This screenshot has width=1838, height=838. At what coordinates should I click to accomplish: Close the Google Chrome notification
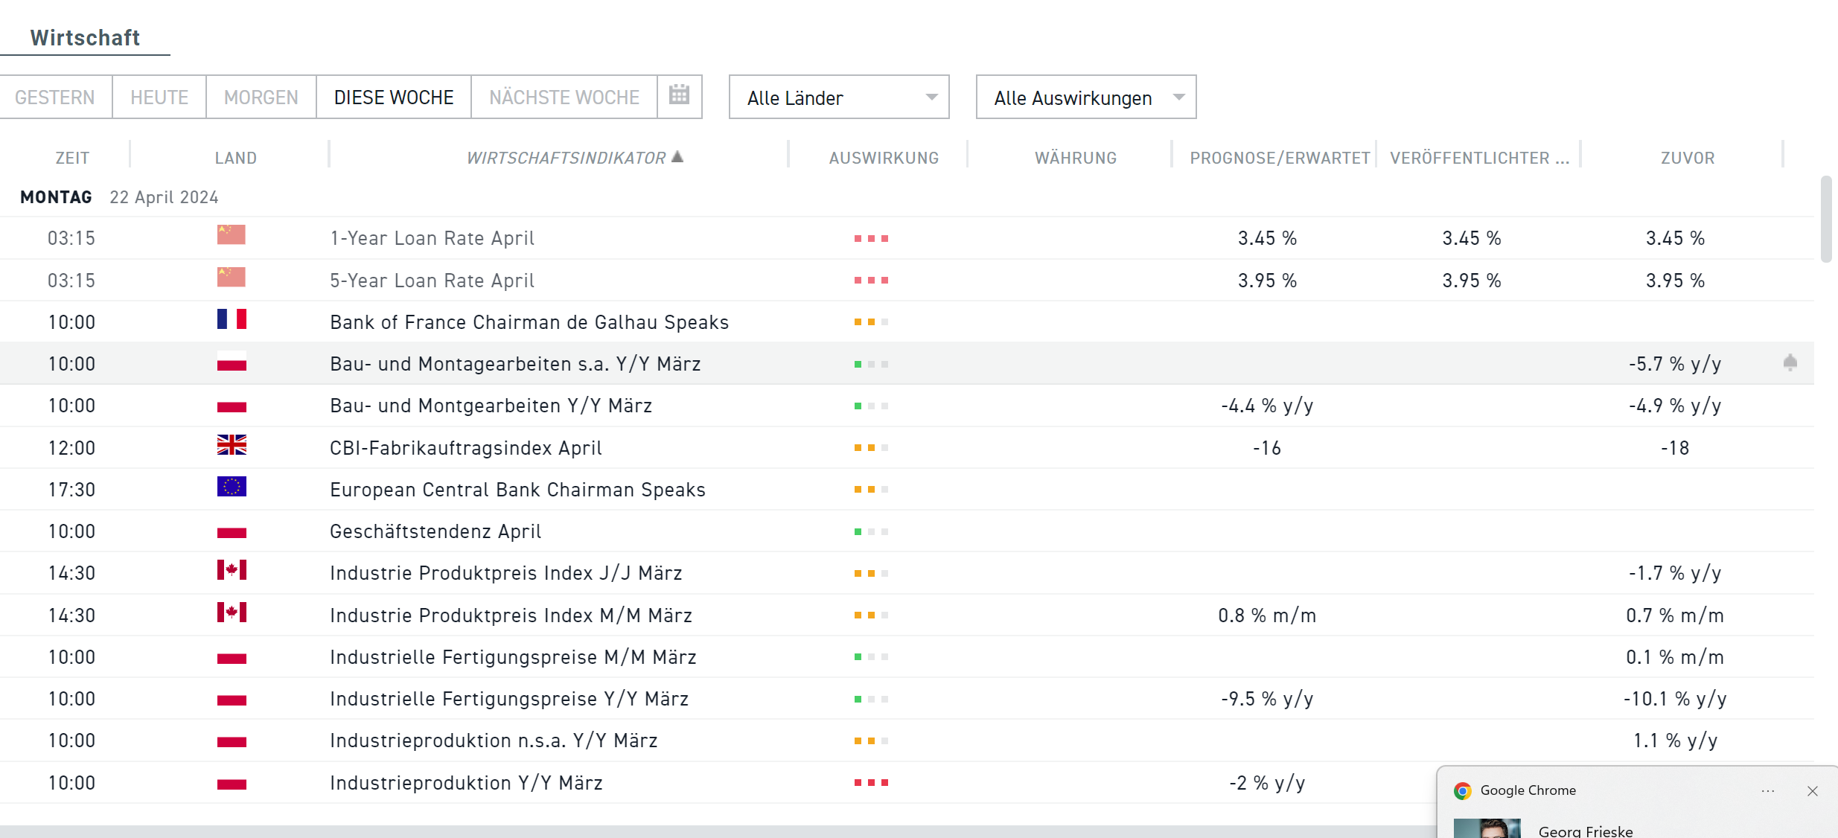[1813, 791]
